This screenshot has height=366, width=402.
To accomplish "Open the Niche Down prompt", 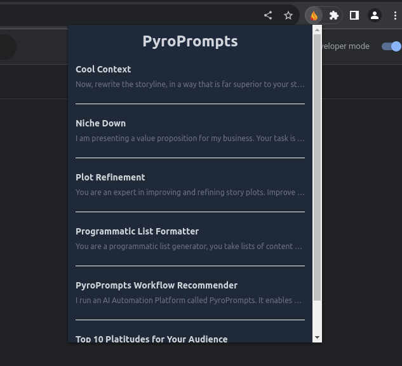I will click(x=100, y=123).
